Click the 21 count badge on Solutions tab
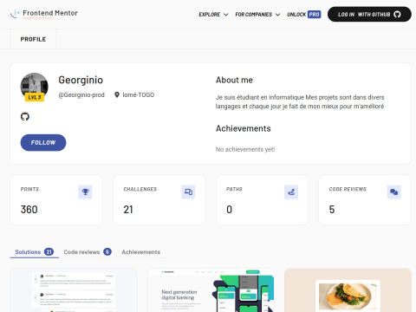 point(49,252)
